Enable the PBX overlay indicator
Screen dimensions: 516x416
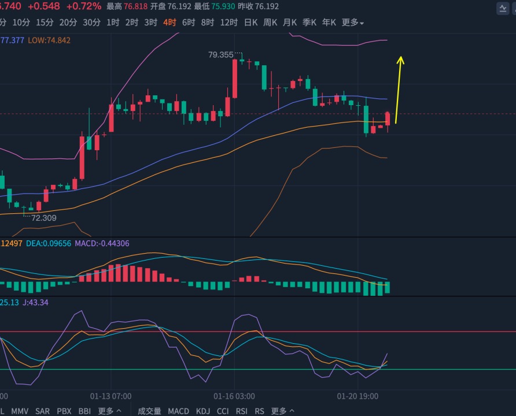pyautogui.click(x=64, y=411)
